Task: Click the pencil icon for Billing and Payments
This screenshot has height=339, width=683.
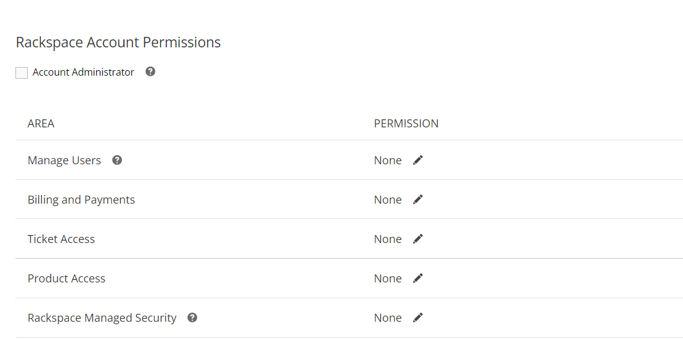Action: pyautogui.click(x=418, y=199)
